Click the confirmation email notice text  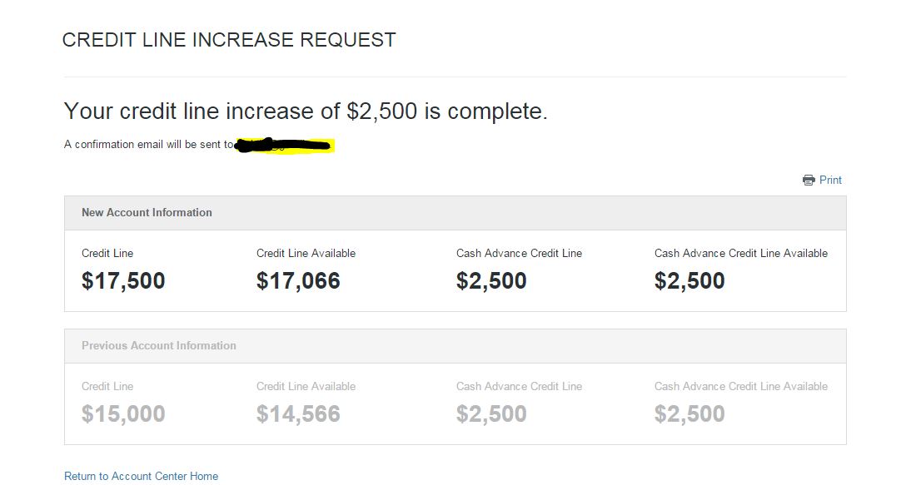point(149,145)
